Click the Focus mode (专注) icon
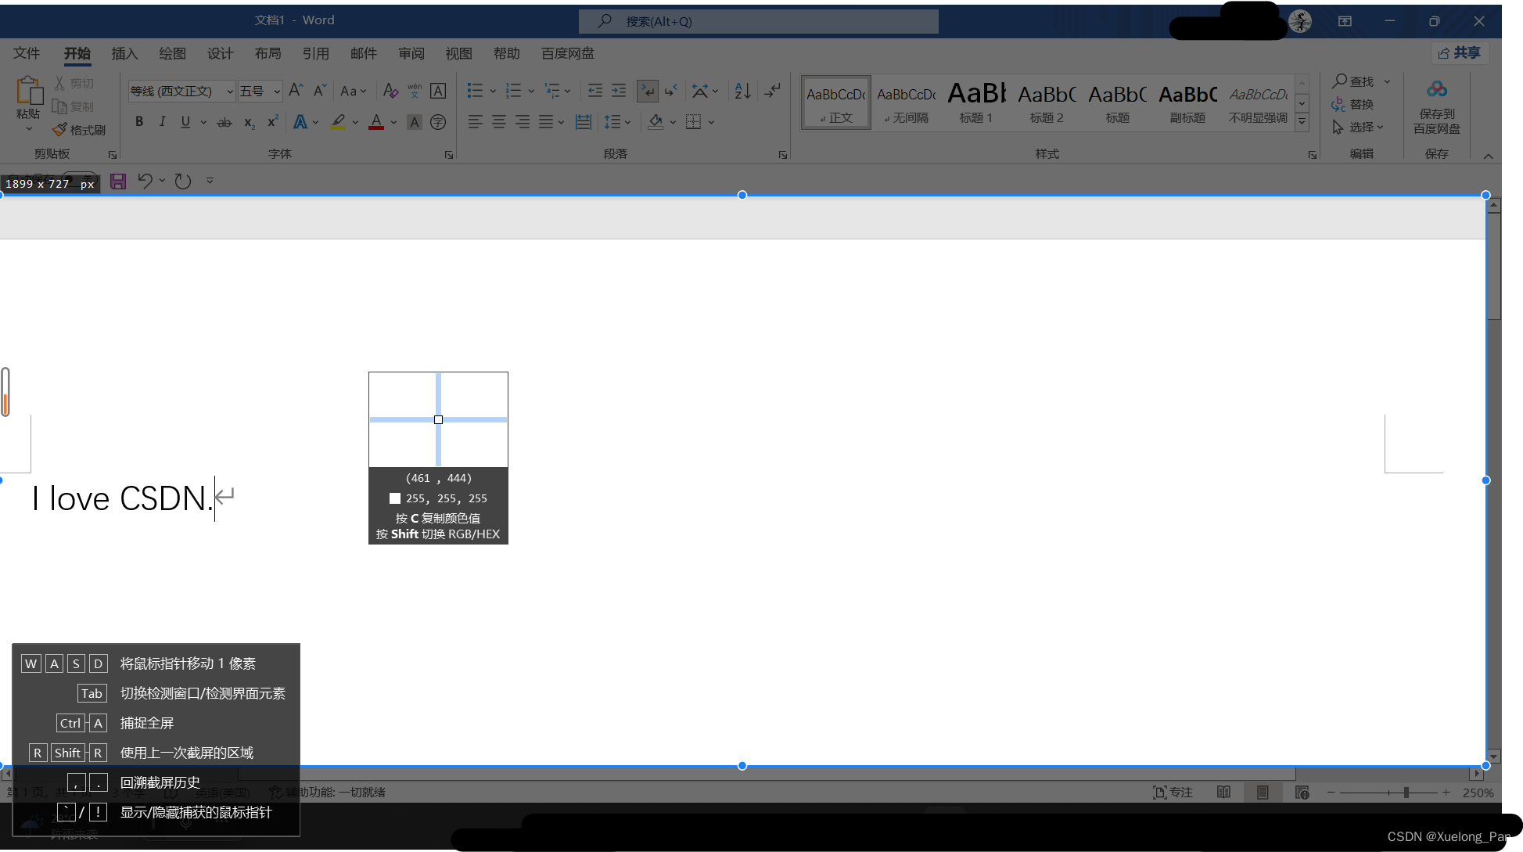1523x852 pixels. point(1160,793)
